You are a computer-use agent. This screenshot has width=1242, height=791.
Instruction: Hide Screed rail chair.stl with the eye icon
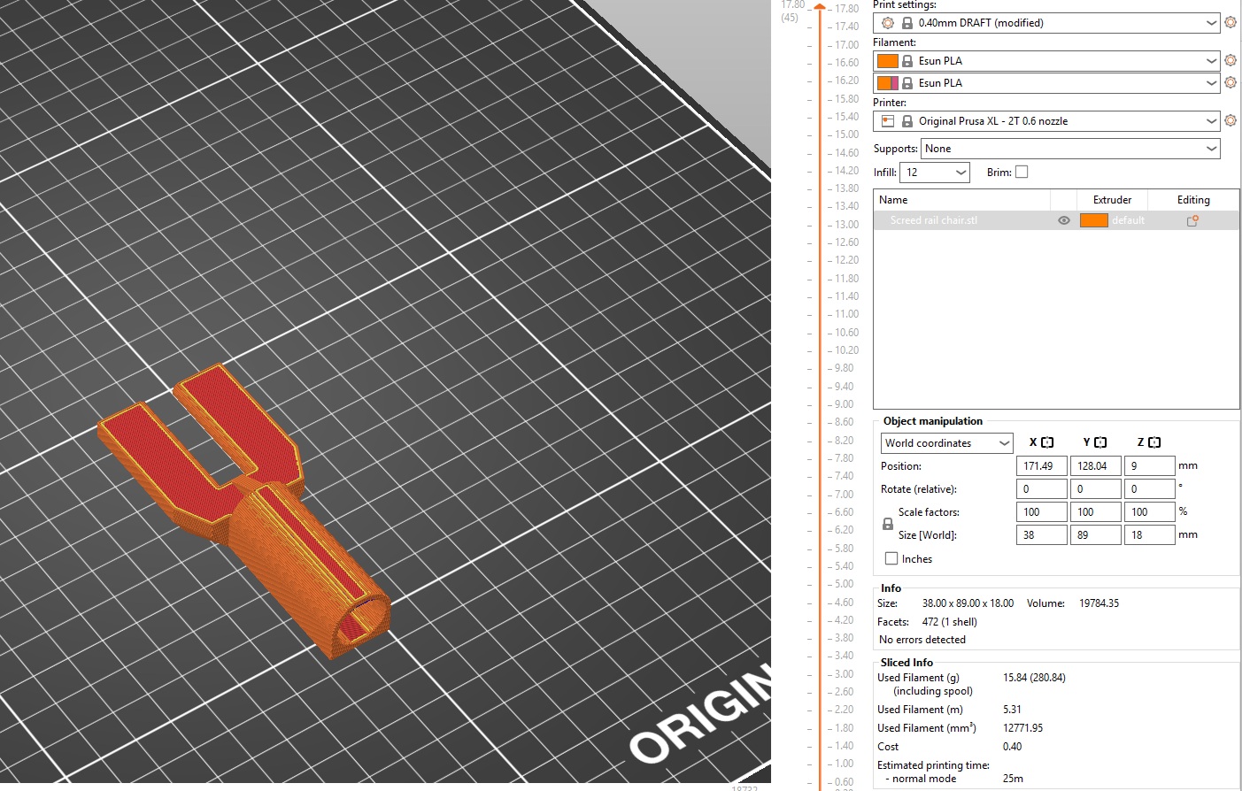tap(1064, 220)
